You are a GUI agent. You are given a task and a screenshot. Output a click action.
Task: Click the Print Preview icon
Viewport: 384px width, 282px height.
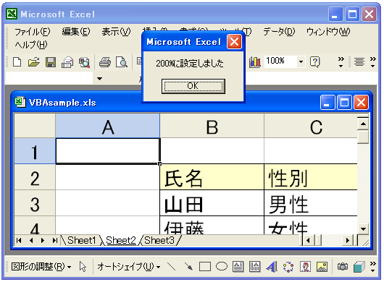coord(122,62)
